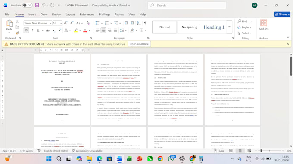Toggle Italic formatting

pos(32,30)
